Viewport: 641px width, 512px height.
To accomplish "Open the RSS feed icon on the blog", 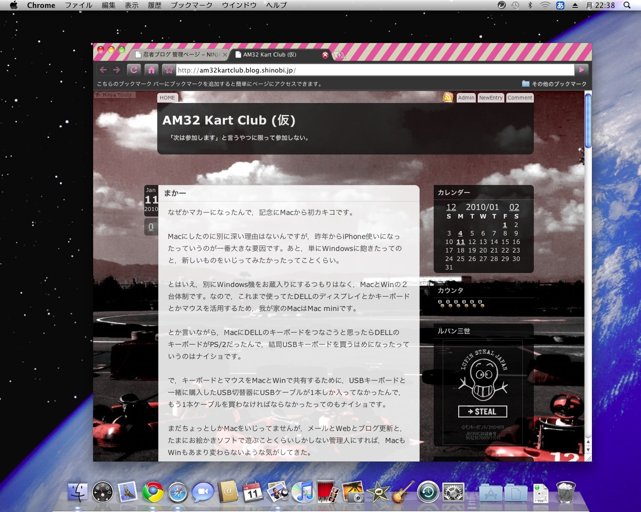I will (x=448, y=97).
